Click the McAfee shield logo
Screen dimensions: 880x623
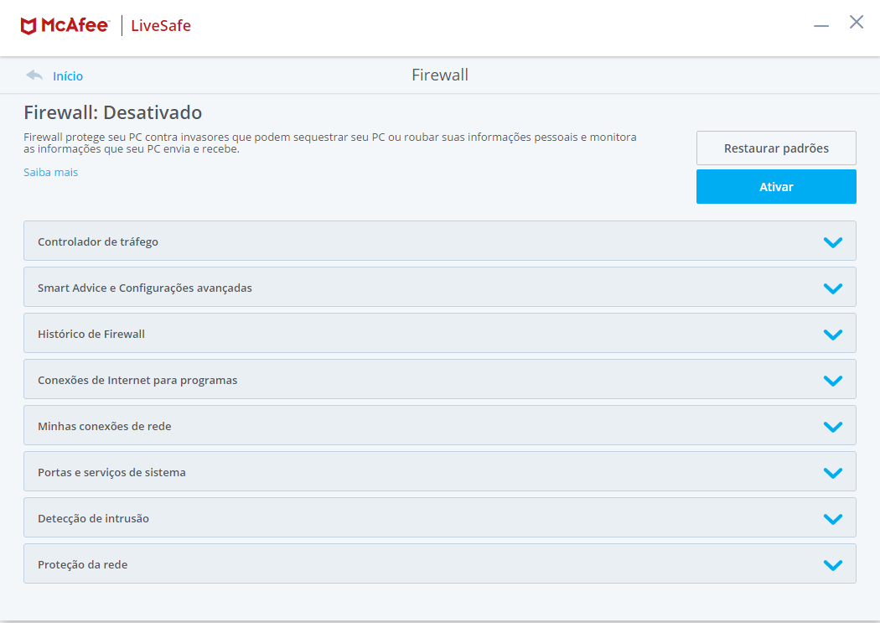click(28, 26)
